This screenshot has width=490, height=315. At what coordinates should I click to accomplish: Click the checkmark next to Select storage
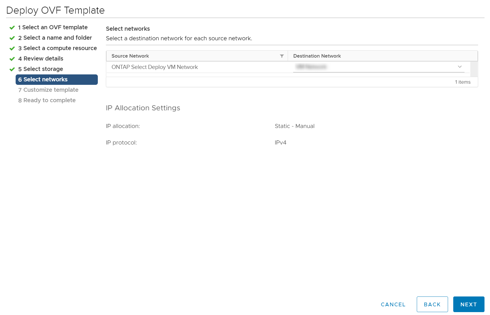pos(12,69)
